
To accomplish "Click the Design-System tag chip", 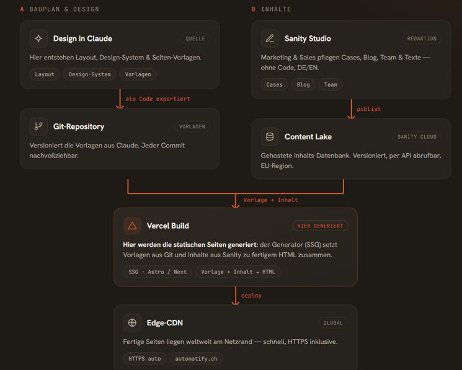I will pyautogui.click(x=89, y=74).
